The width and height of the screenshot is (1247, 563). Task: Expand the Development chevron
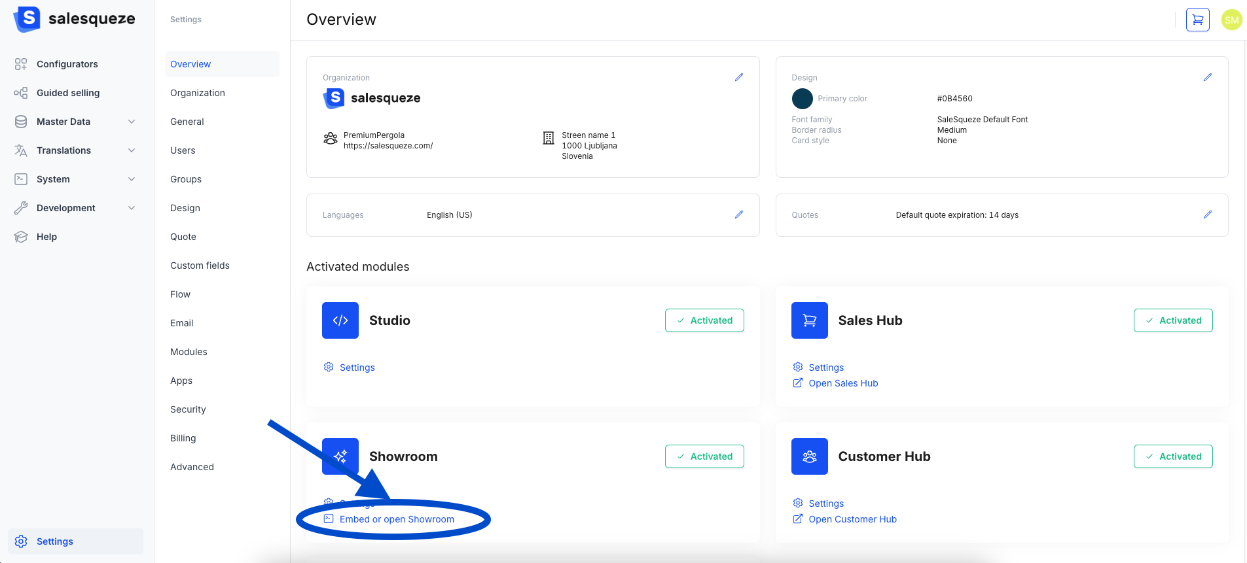pos(132,208)
